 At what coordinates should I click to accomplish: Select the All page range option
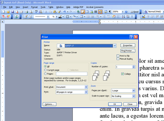click(45, 67)
